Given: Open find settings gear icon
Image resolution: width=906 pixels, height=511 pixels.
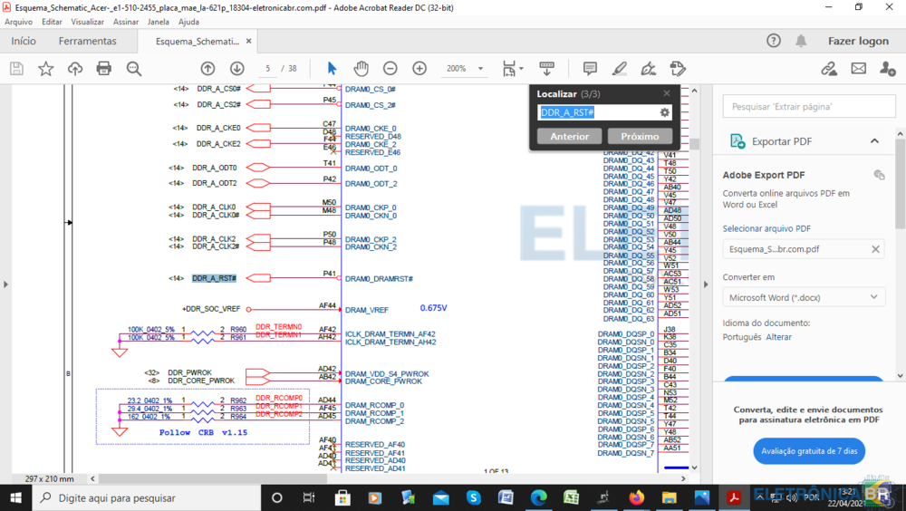Looking at the screenshot, I should click(x=664, y=112).
